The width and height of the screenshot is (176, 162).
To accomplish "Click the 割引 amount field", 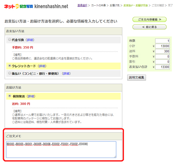I will (x=162, y=62).
